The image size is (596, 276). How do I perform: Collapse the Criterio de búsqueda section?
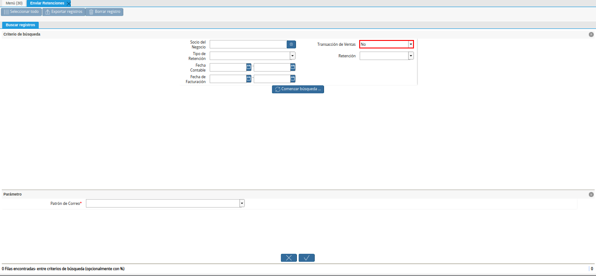point(591,34)
